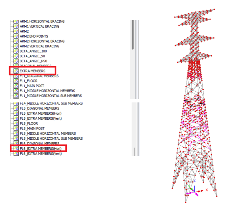226x203 pixels.
Task: Click the EXTRA MEMBERS group icon
Action: (16, 71)
